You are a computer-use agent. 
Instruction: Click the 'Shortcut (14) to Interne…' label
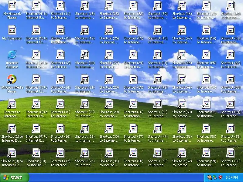pyautogui.click(x=60, y=89)
